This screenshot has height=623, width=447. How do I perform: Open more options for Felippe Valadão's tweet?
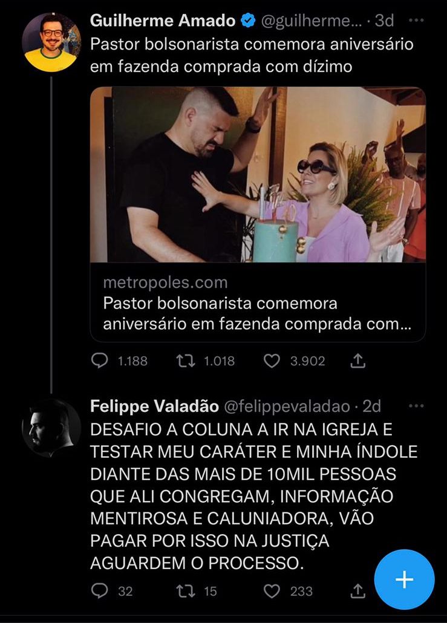click(x=416, y=406)
